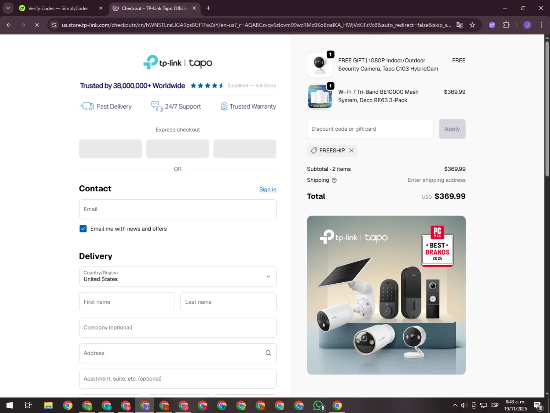
Task: Expand the Country/Region dropdown
Action: [178, 276]
